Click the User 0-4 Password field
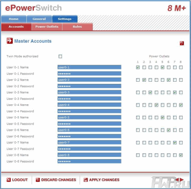 [x=90, y=111]
